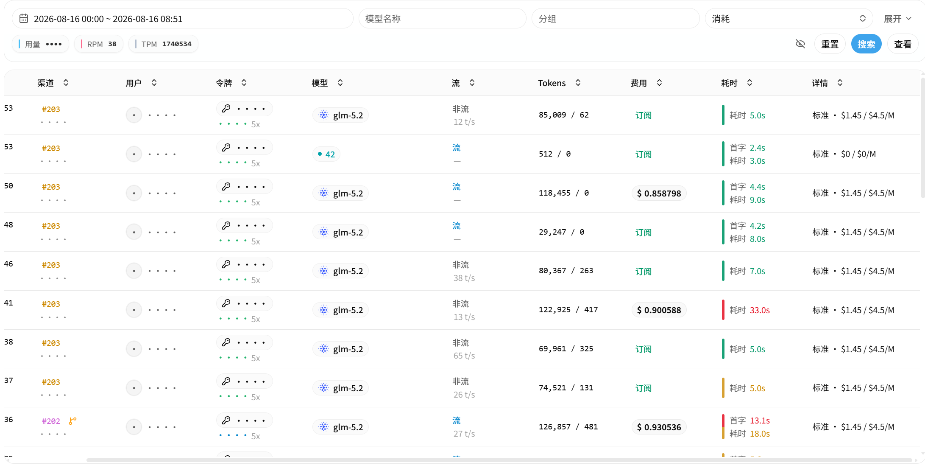Open the 消耗 log type dropdown
The image size is (925, 471).
(789, 19)
